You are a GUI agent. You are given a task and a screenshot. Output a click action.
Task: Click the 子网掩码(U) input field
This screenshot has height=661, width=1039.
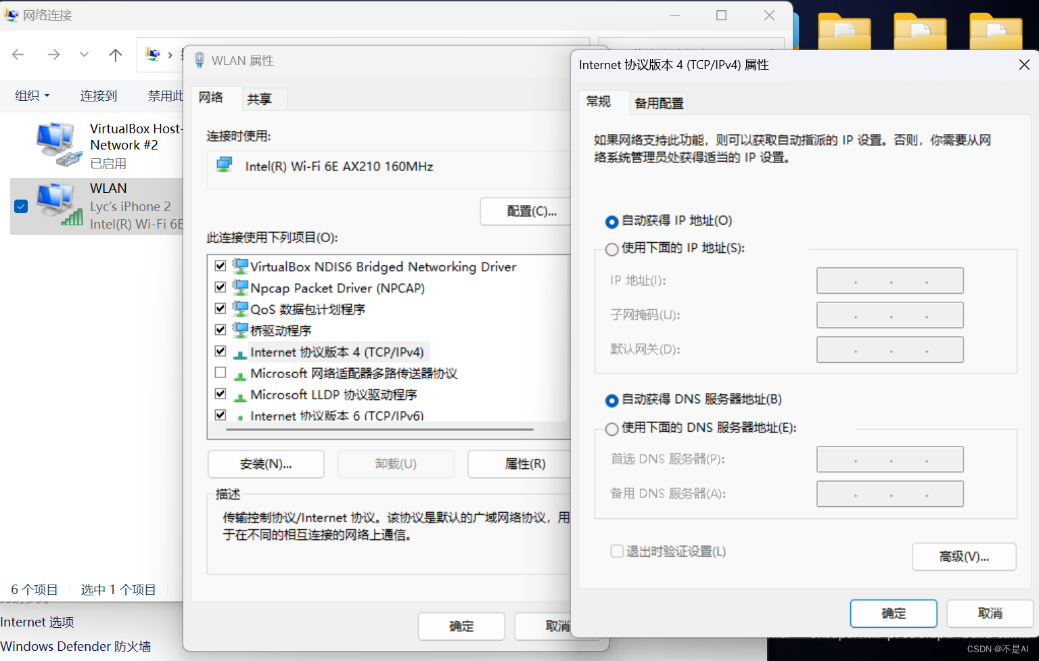click(x=890, y=315)
